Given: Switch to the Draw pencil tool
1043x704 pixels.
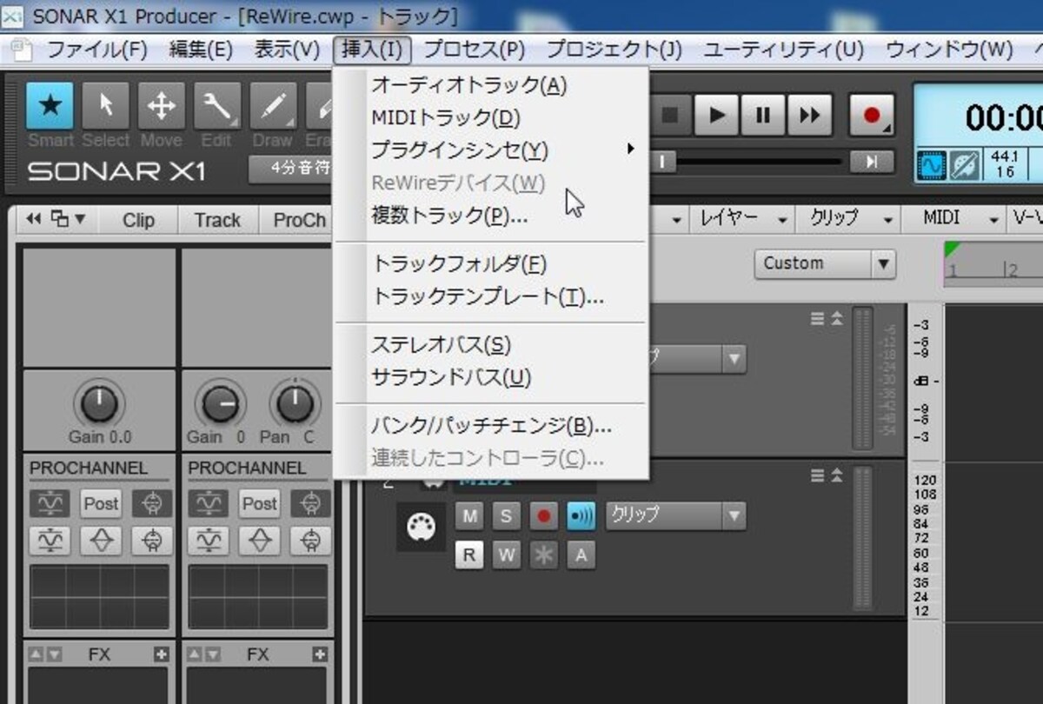Looking at the screenshot, I should point(273,106).
